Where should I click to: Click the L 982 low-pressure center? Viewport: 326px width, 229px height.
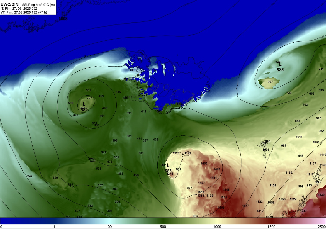[x=84, y=107]
